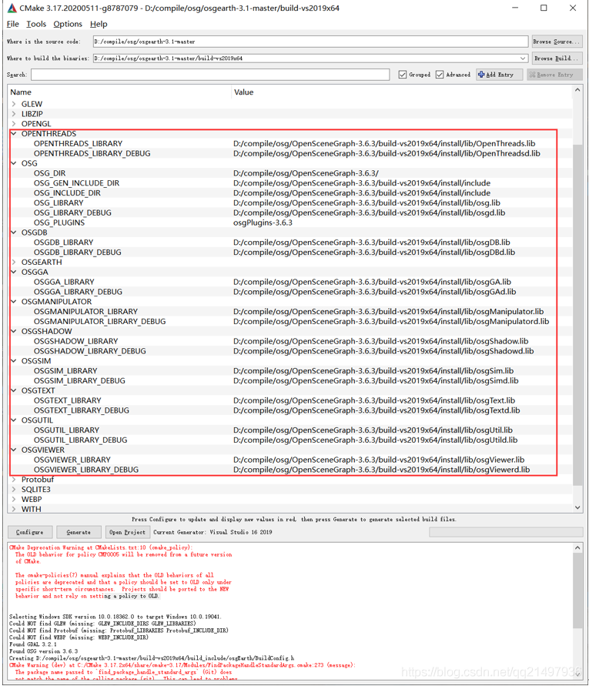This screenshot has width=589, height=686.
Task: Click the 'Could NOT find GLEW' log line
Action: point(102,624)
